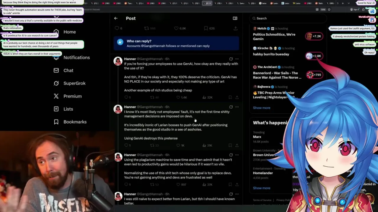Screen dimensions: 378x212
Task: Click the +7.2K listeners badge for Hutch
Action: click(x=314, y=36)
